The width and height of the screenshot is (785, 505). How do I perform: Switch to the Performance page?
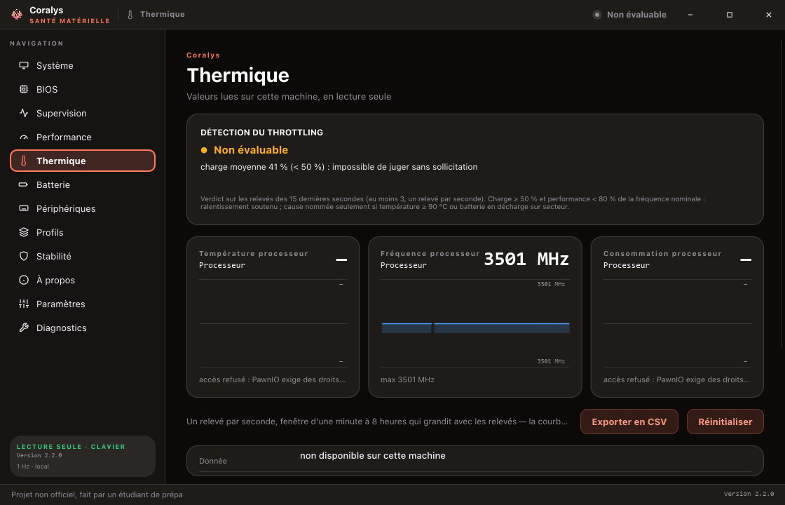[83, 137]
